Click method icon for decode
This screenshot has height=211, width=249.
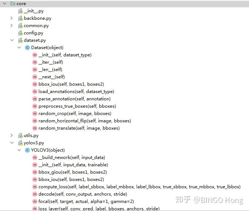pos(35,194)
